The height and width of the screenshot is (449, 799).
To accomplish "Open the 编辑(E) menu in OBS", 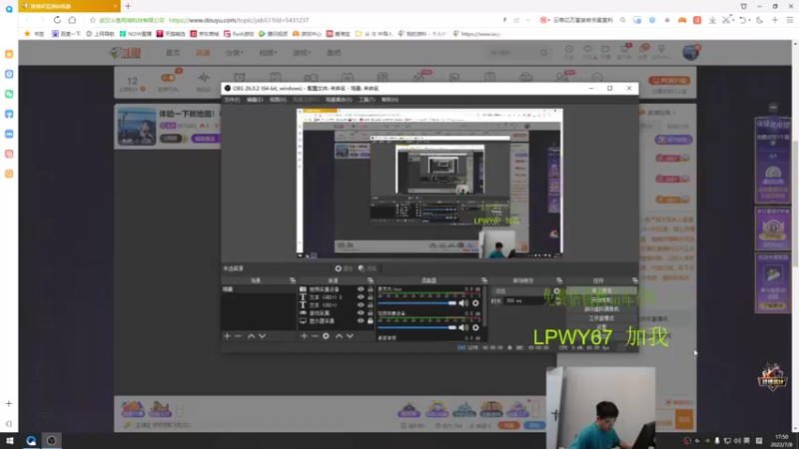I will tap(255, 100).
